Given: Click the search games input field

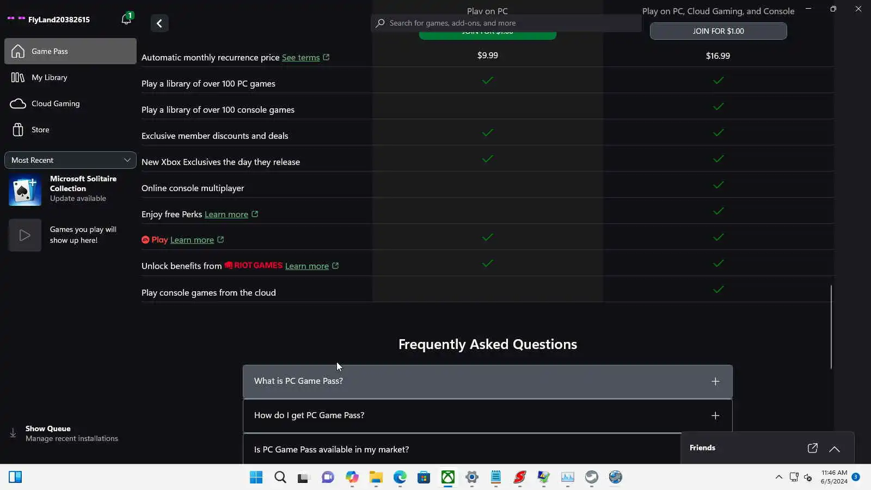Looking at the screenshot, I should 506,23.
